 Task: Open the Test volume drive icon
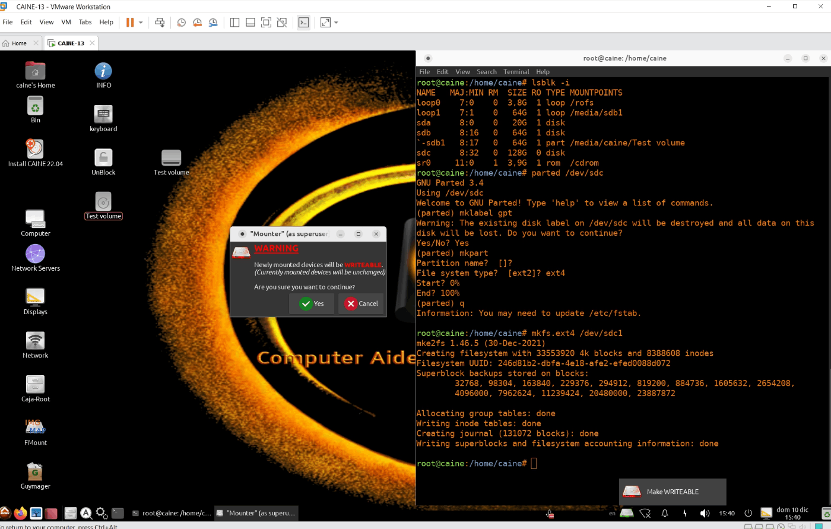[x=171, y=162]
